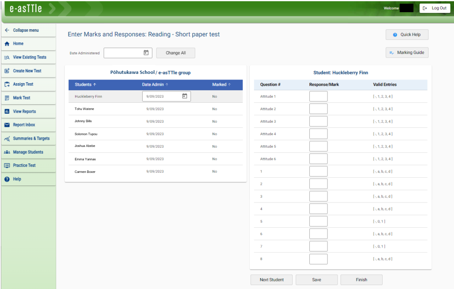This screenshot has width=454, height=289.
Task: Click the Create New Test icon
Action: pos(7,71)
